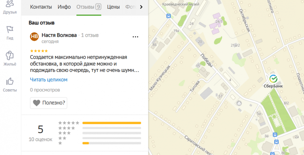Click the НВ user avatar
This screenshot has width=304, height=155.
(x=34, y=36)
